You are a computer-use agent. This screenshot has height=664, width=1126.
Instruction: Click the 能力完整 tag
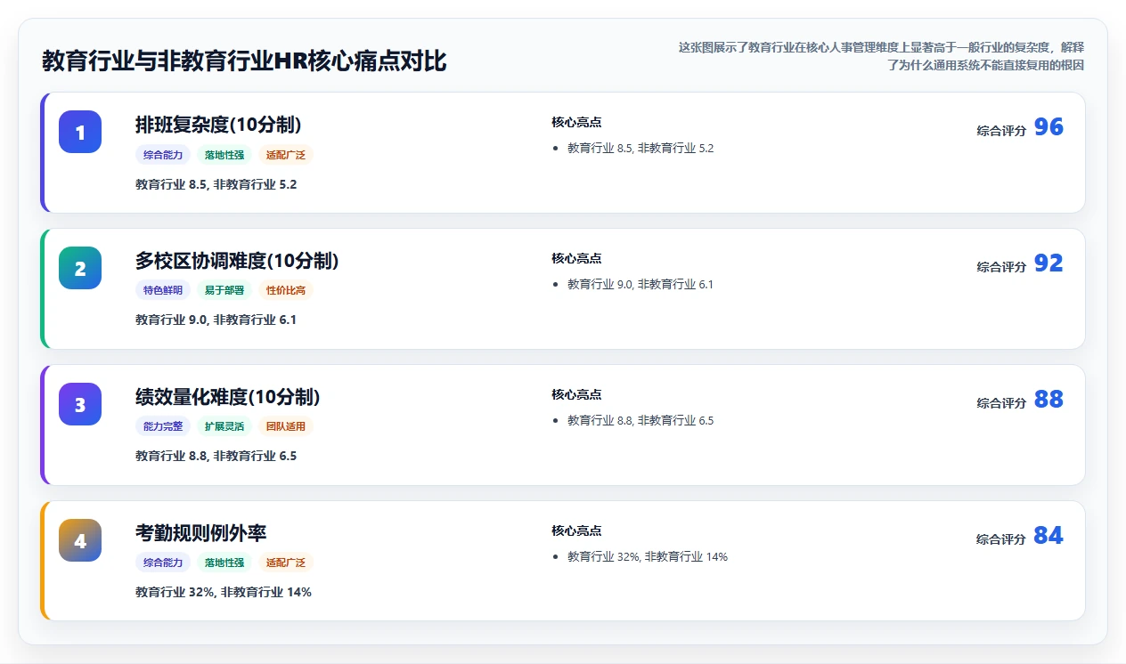click(163, 426)
